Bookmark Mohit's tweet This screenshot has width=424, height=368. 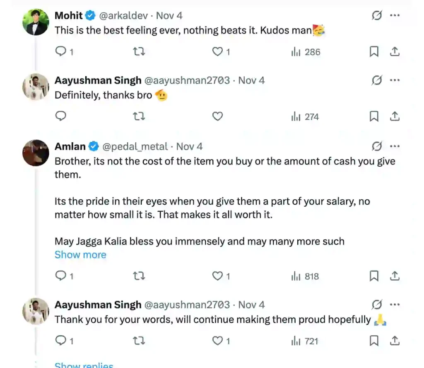(374, 52)
